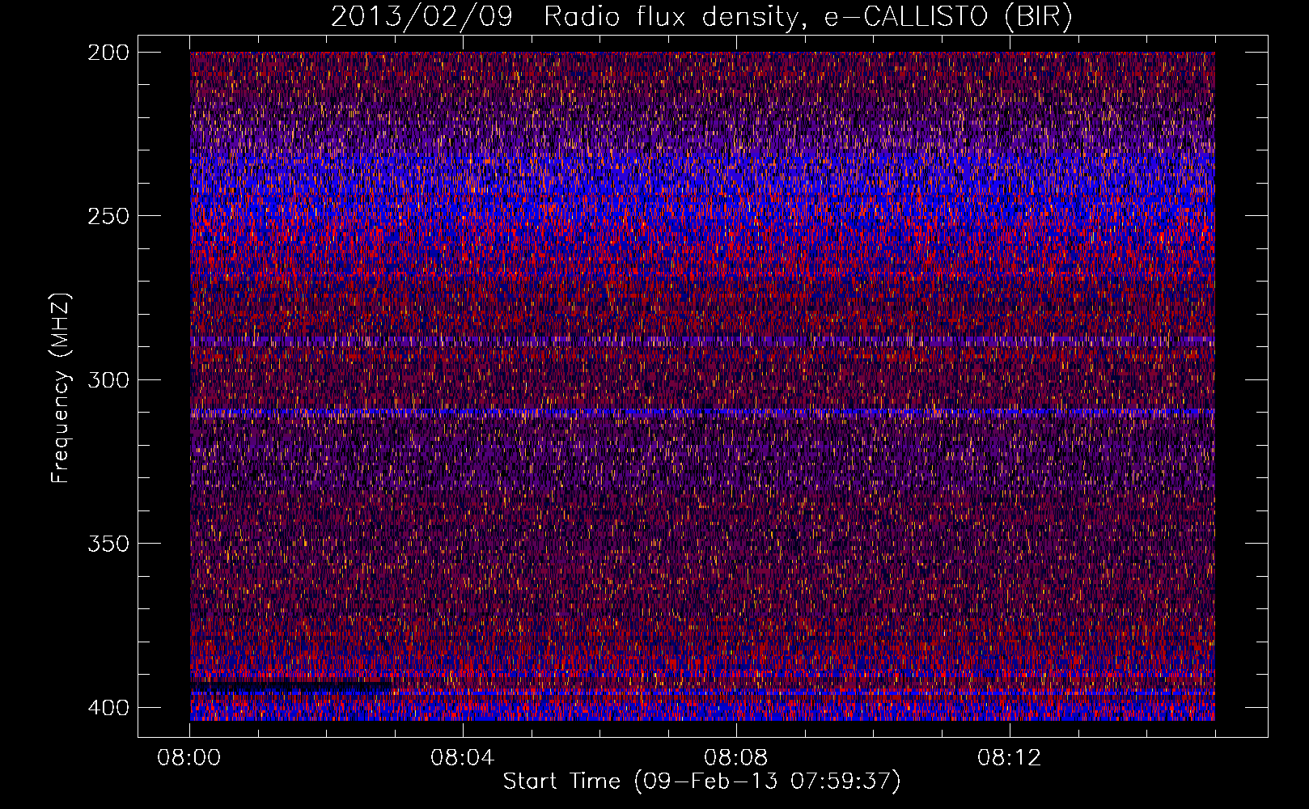Click inside the radio flux spectrogram

point(702,386)
